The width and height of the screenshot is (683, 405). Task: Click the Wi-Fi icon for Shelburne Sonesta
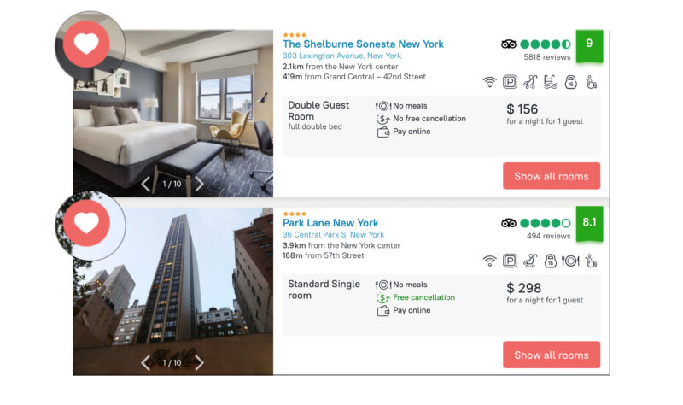(x=489, y=82)
